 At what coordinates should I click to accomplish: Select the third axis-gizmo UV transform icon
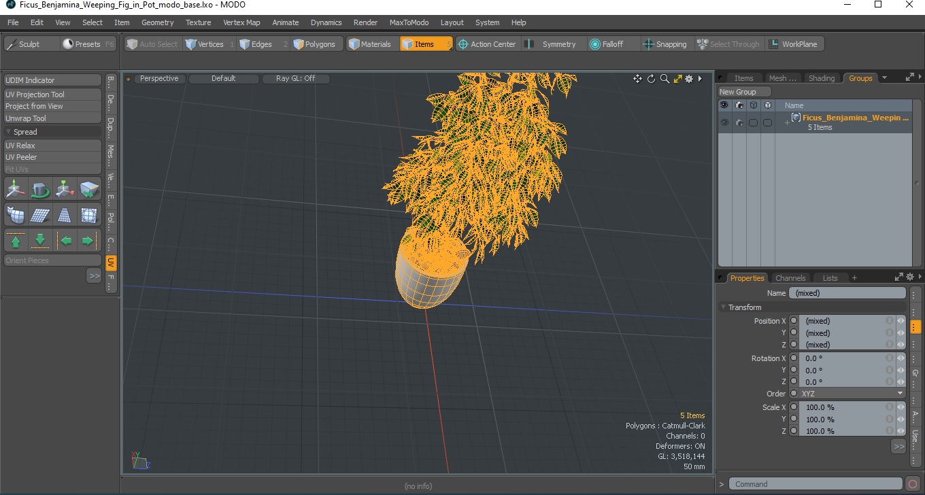coord(65,188)
